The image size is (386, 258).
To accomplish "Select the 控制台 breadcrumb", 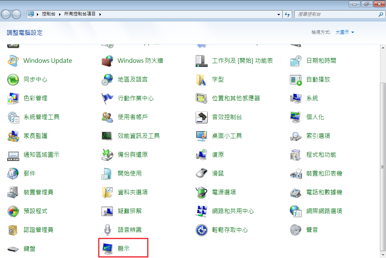I will [49, 14].
